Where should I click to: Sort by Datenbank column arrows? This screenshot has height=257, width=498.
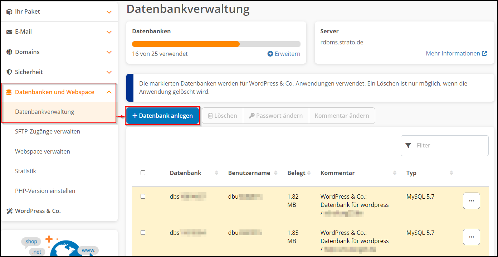point(216,173)
